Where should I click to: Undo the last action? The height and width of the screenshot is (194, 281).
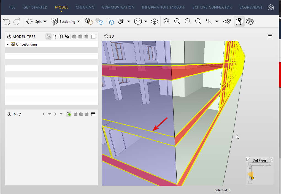(x=7, y=21)
